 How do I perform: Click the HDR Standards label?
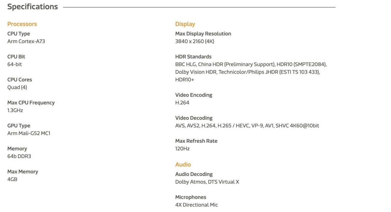pyautogui.click(x=193, y=57)
